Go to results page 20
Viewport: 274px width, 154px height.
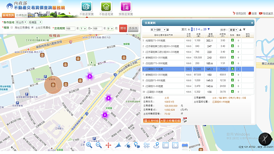(205, 29)
